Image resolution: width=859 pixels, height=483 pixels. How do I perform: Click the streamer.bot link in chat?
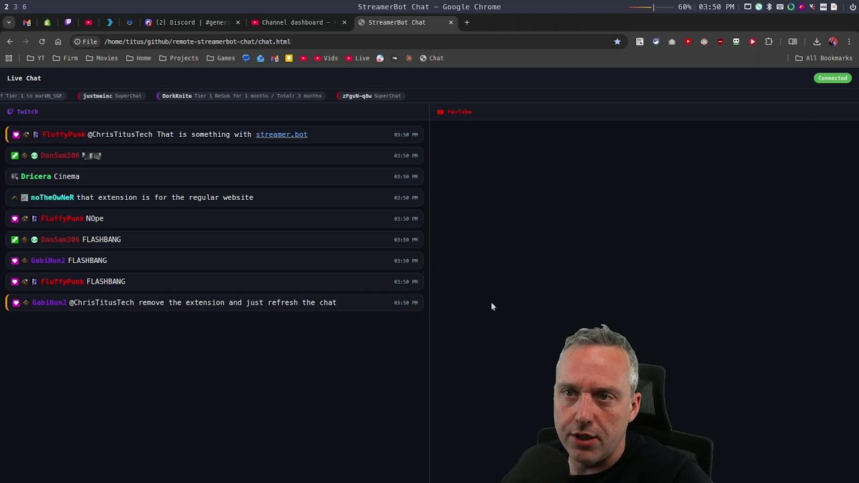(281, 134)
